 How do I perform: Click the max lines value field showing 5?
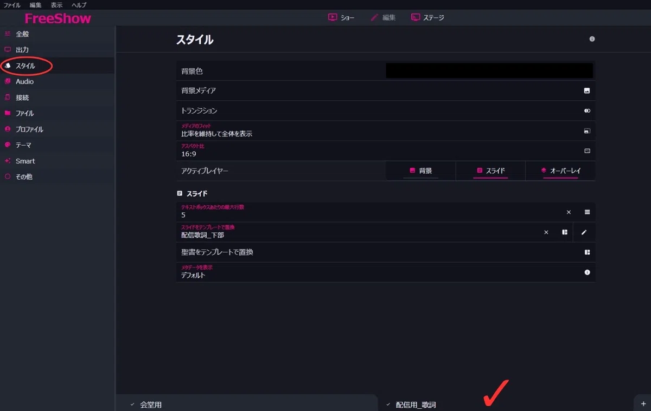pos(367,212)
